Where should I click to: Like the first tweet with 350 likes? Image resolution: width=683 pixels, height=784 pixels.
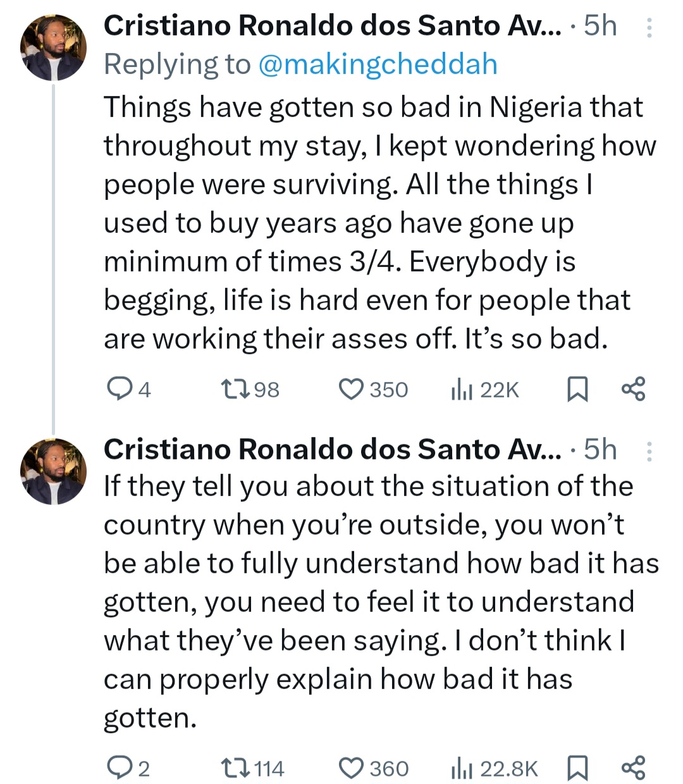(x=352, y=389)
